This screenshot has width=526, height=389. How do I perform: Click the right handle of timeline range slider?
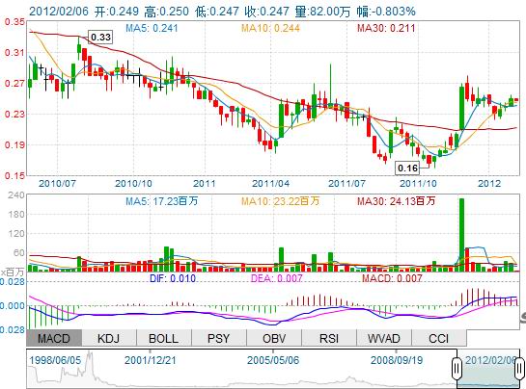coord(519,368)
